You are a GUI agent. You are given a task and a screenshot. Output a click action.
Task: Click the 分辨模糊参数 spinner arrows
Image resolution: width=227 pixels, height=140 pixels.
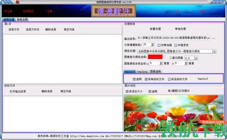(152, 45)
